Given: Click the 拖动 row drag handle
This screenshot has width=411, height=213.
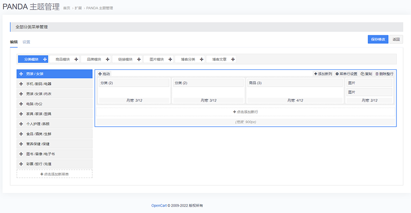Looking at the screenshot, I should 104,74.
